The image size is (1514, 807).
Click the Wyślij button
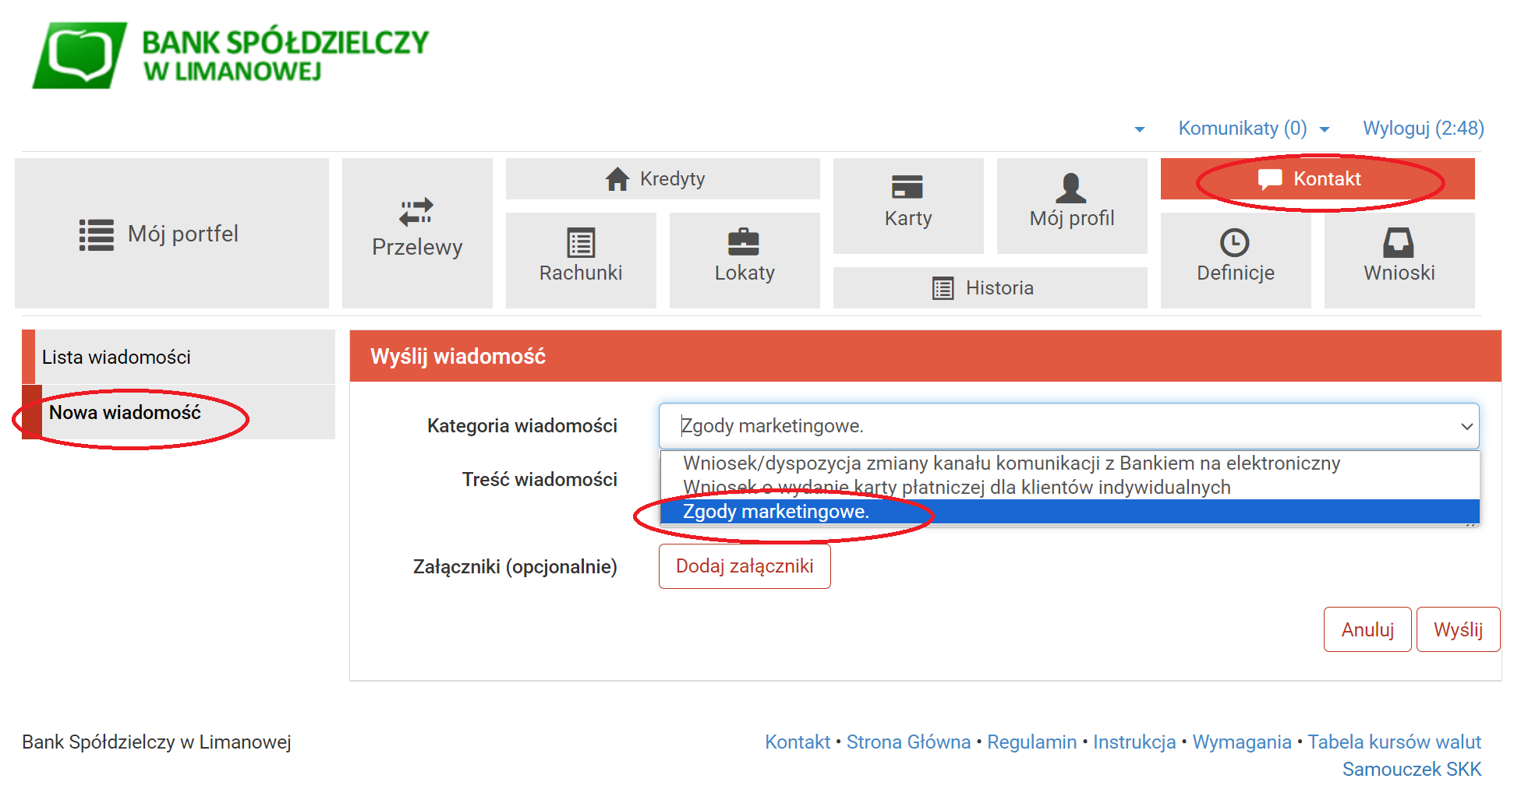pyautogui.click(x=1457, y=629)
